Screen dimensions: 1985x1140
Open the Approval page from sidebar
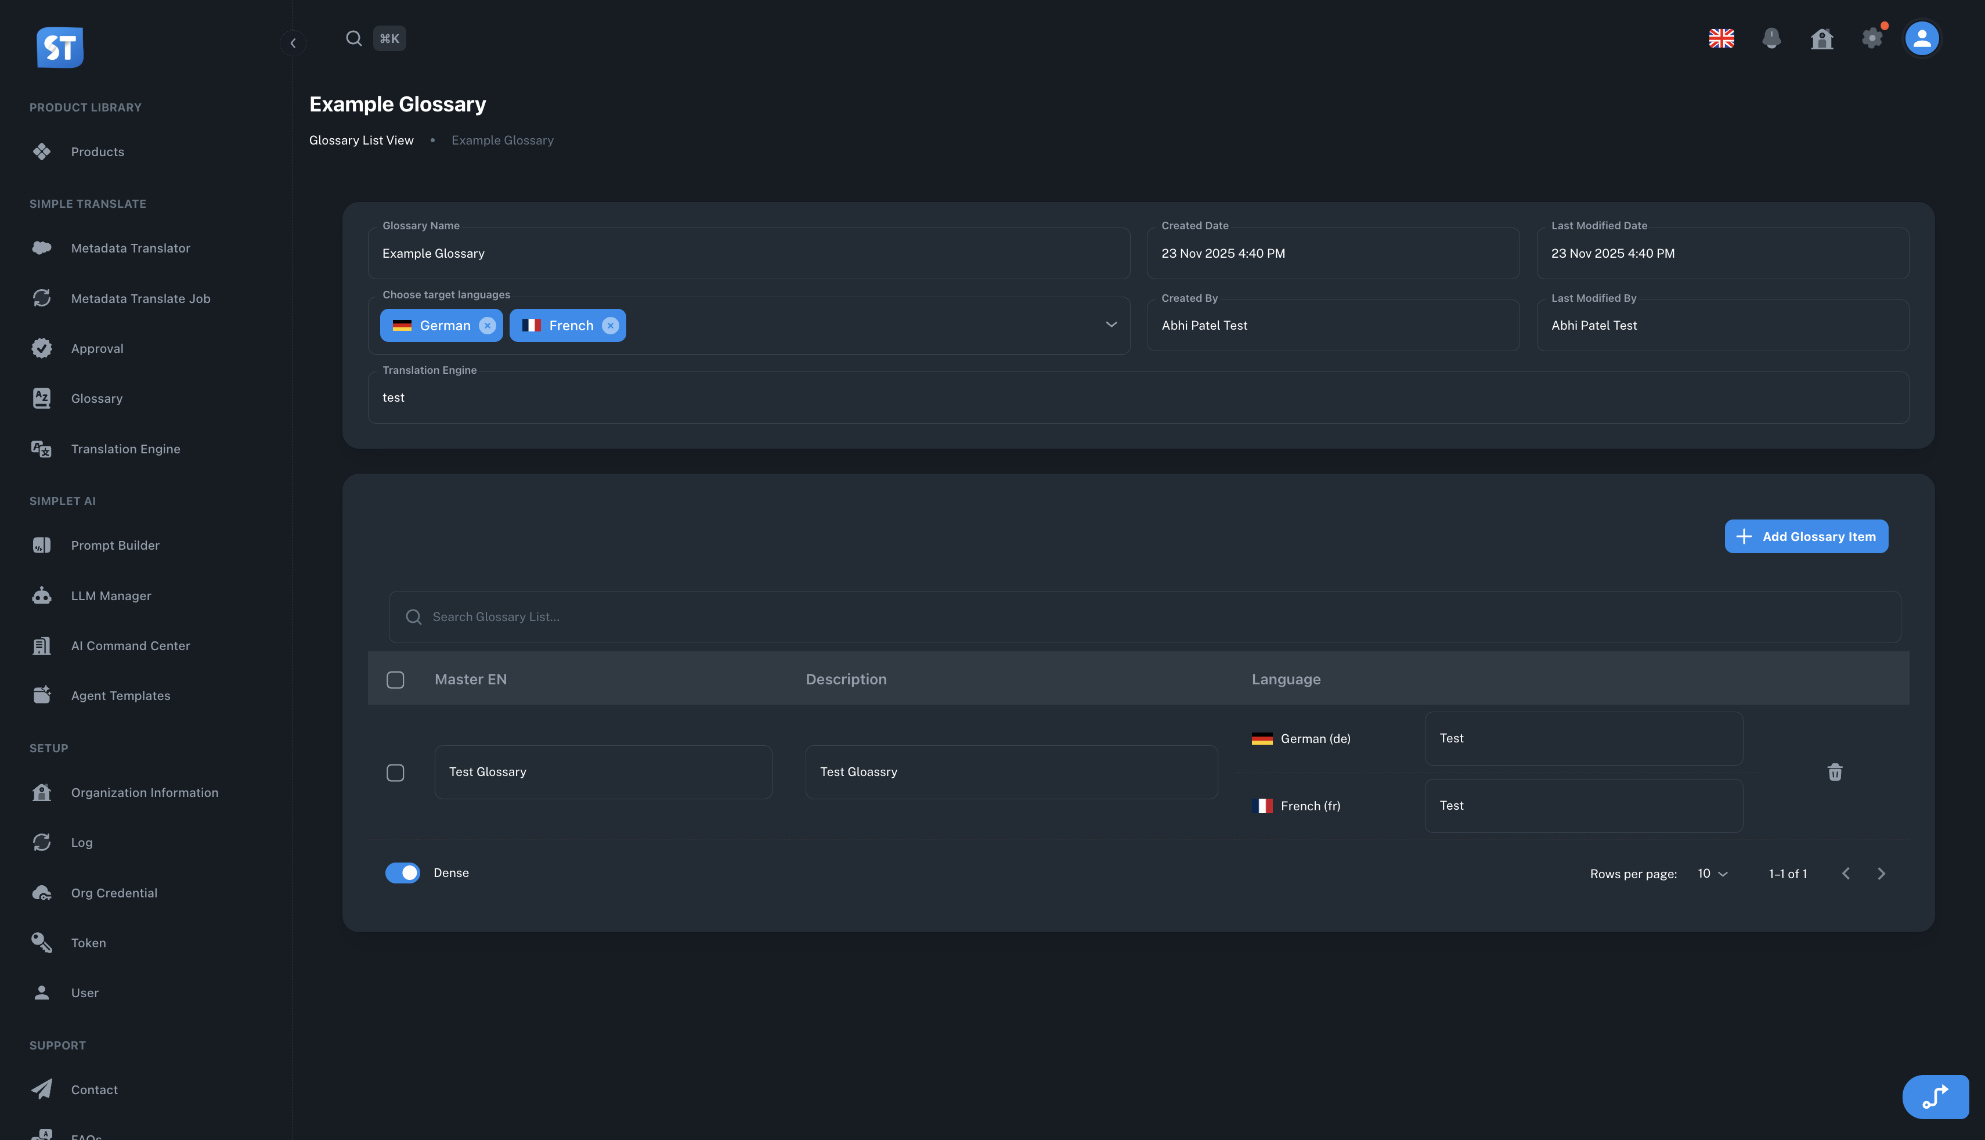(x=97, y=348)
